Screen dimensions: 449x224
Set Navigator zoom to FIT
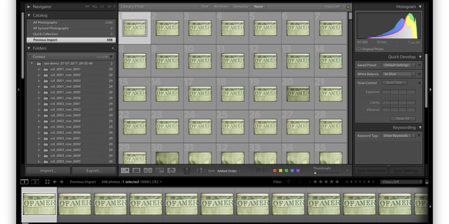(88, 7)
